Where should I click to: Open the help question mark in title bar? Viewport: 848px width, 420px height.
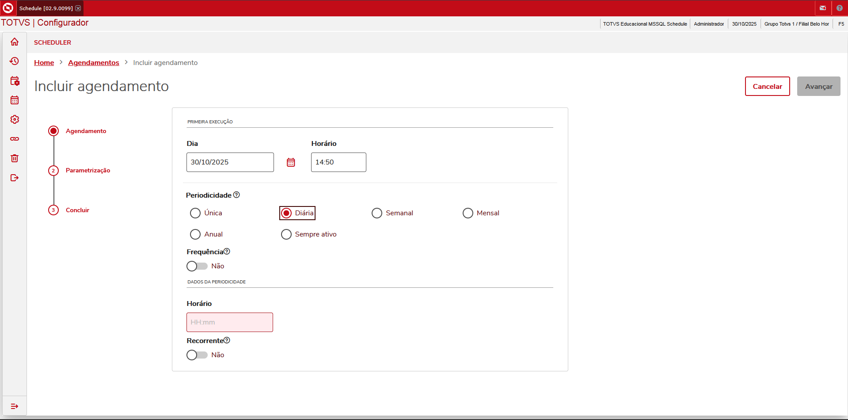tap(840, 8)
